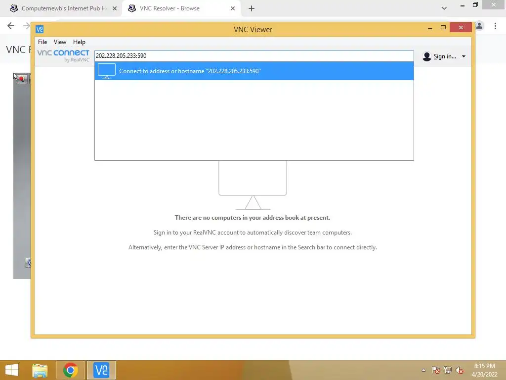Click the VNC Viewer taskbar icon

click(101, 370)
